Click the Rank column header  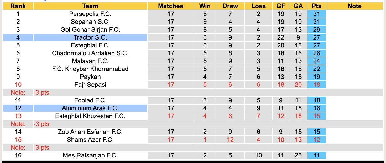point(18,6)
